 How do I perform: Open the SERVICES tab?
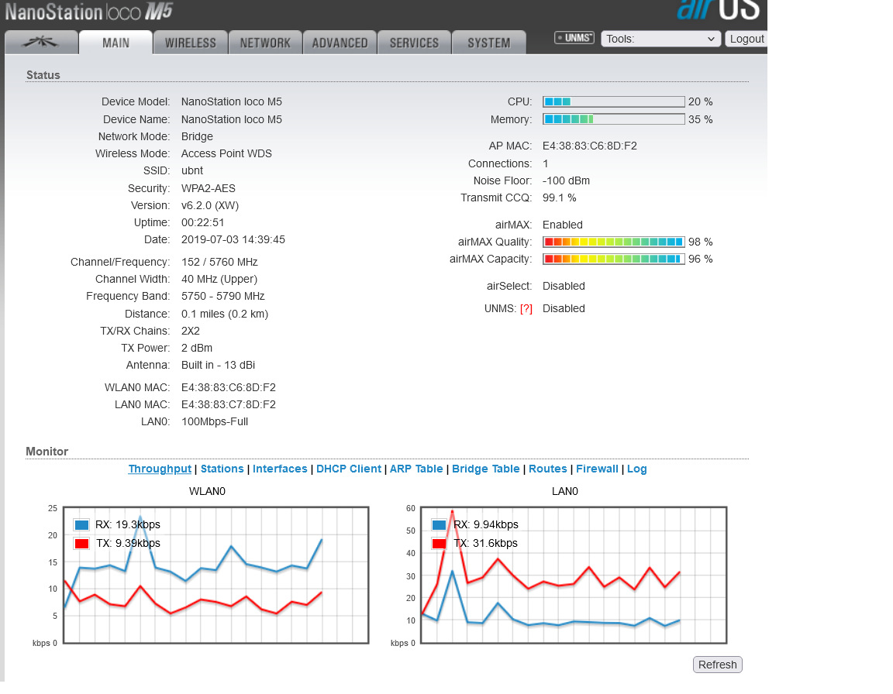415,43
